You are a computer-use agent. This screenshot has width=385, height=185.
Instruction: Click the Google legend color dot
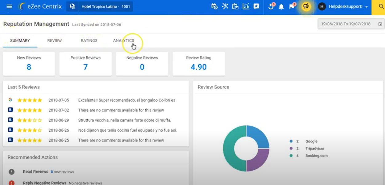291,141
